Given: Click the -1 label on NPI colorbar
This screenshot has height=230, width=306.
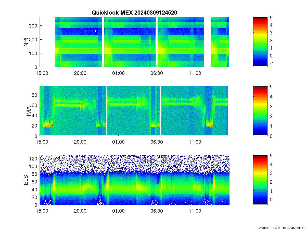Looking at the screenshot, I should [272, 64].
